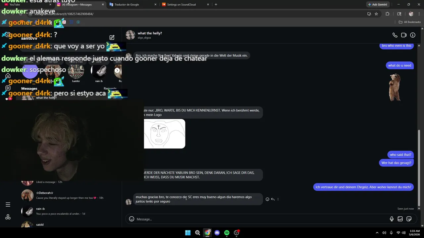Open Reels from the left sidebar
This screenshot has width=424, height=238.
(x=8, y=88)
